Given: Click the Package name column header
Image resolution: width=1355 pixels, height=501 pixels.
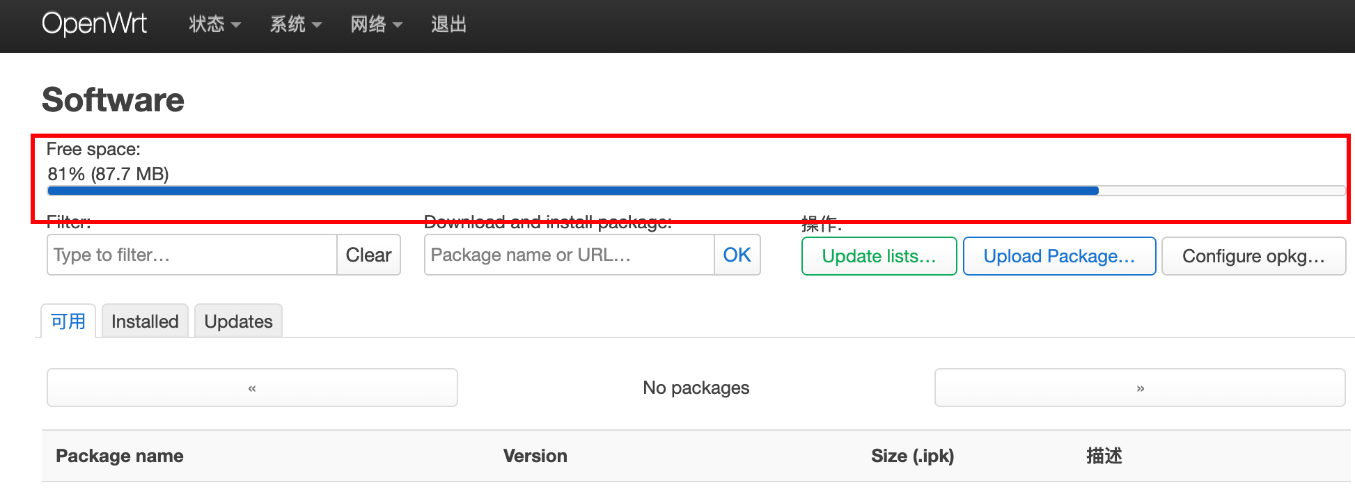Looking at the screenshot, I should [120, 456].
